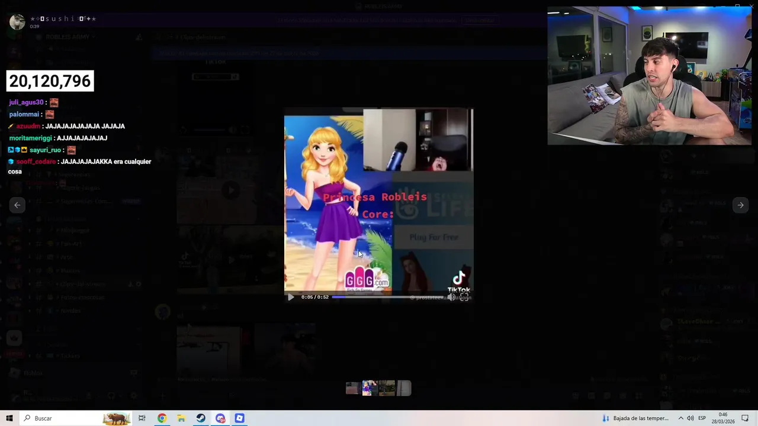The width and height of the screenshot is (758, 426).
Task: Open File Explorer from the taskbar
Action: click(x=181, y=418)
